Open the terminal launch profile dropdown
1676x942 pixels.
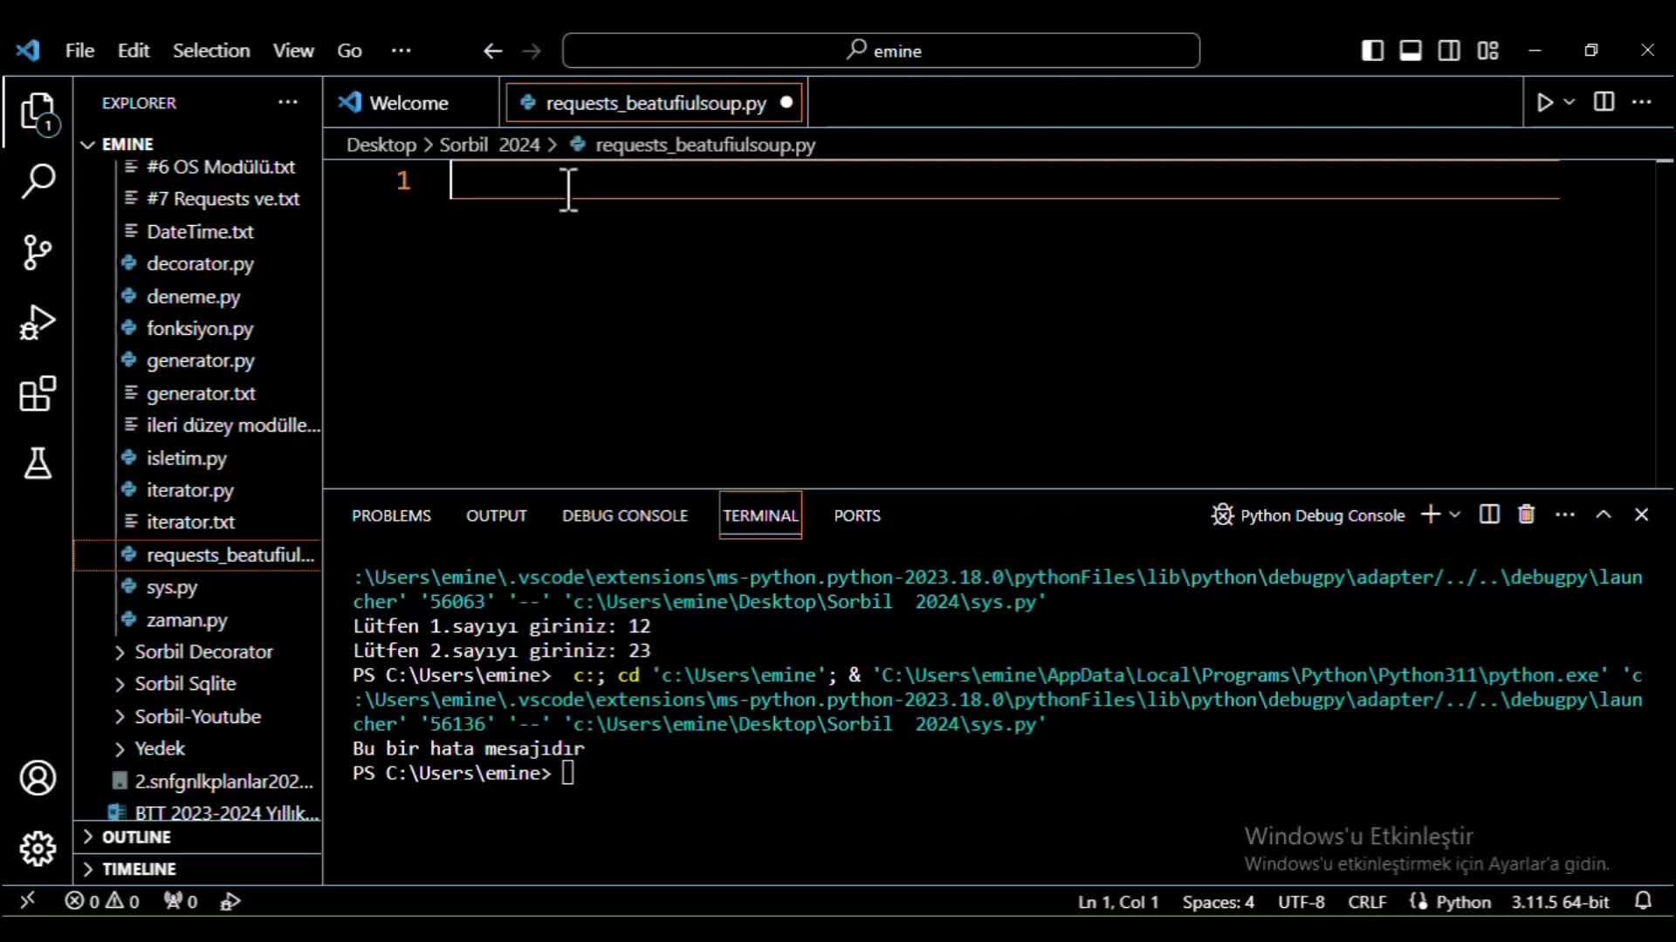[x=1454, y=515]
